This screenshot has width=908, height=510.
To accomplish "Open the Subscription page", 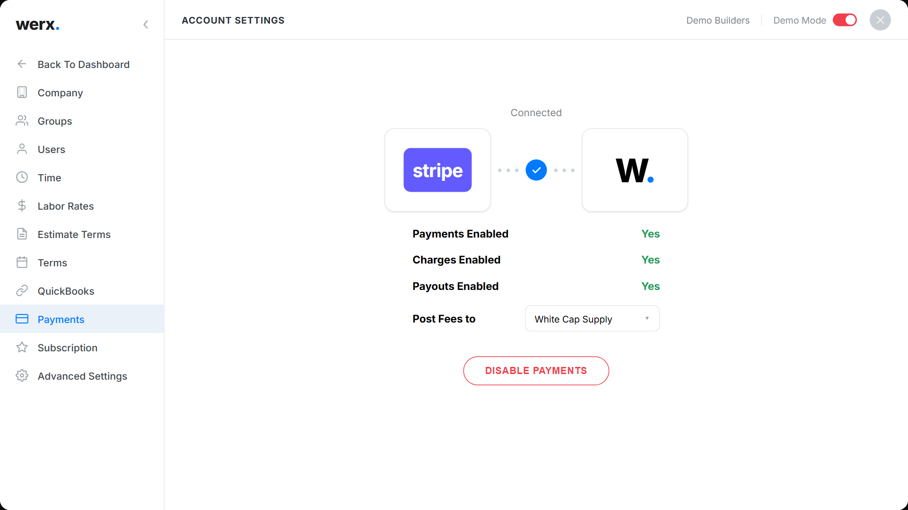I will coord(82,348).
